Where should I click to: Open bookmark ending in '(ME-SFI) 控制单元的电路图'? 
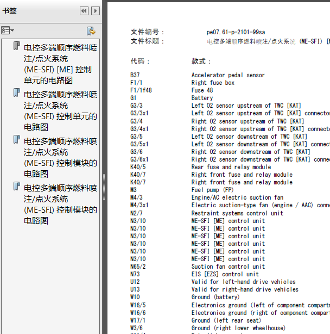60,111
